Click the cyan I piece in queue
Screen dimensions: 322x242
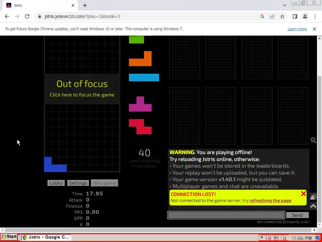pos(144,78)
